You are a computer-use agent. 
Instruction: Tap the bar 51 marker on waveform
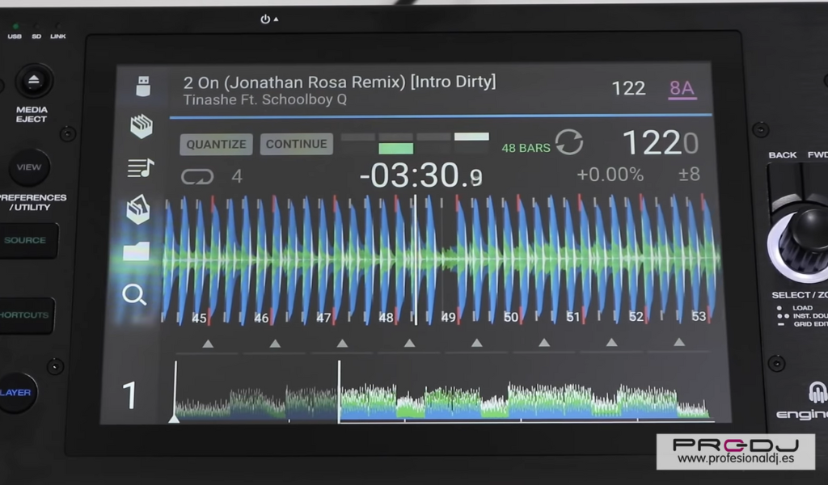click(x=573, y=317)
